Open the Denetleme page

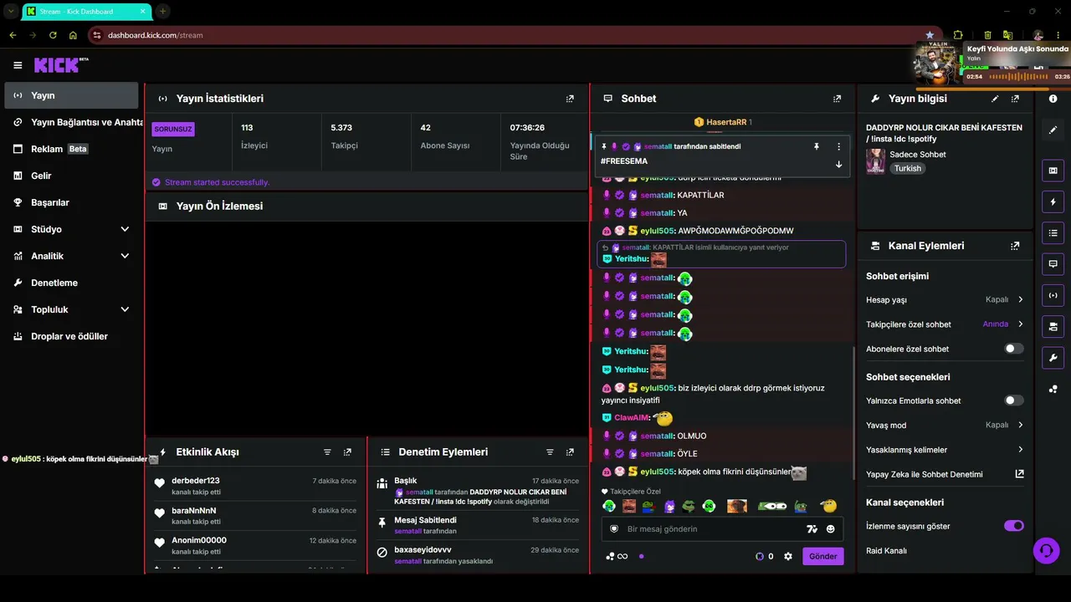(x=71, y=283)
